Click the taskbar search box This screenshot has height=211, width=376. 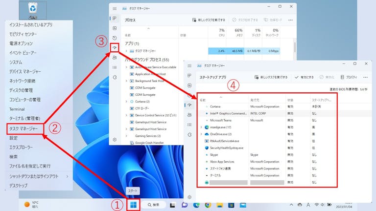click(x=153, y=205)
